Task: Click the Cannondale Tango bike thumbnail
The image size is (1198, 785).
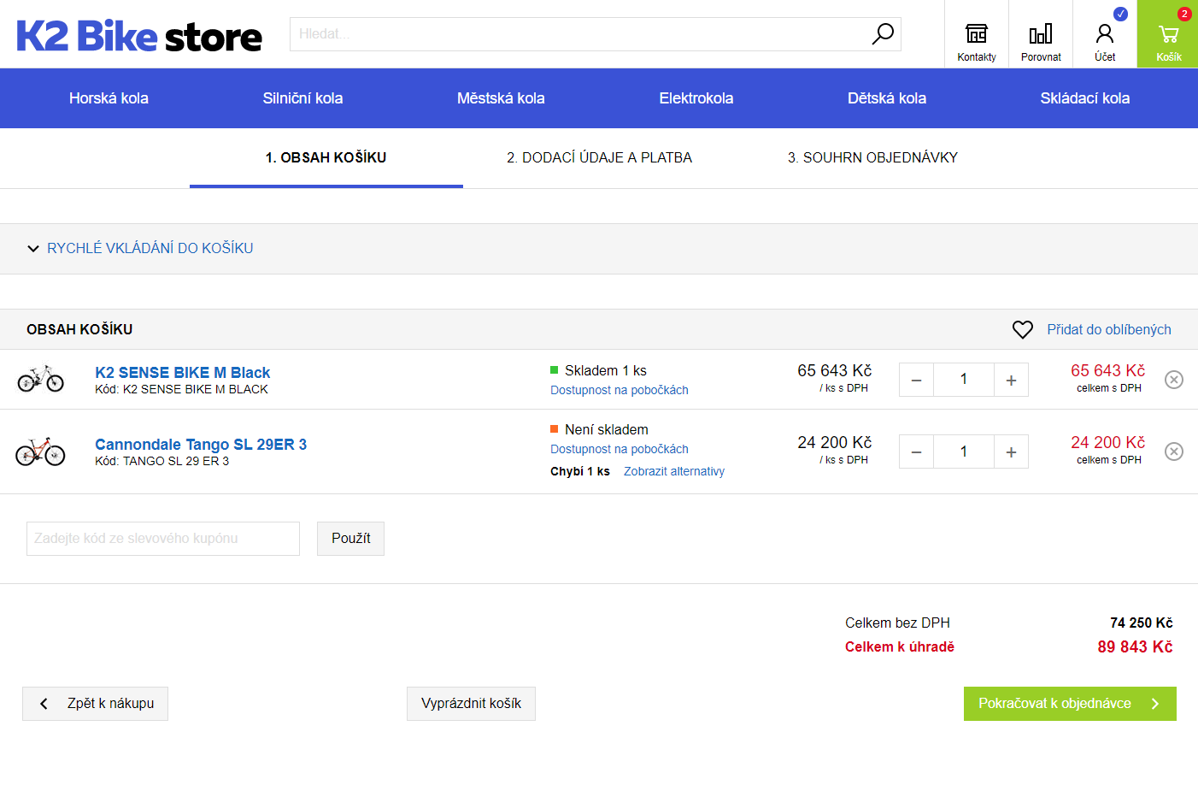Action: tap(40, 452)
